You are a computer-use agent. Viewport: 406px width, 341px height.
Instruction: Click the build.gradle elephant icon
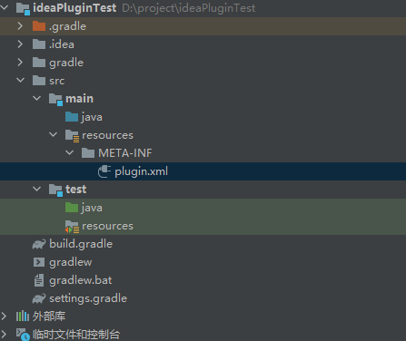[39, 244]
